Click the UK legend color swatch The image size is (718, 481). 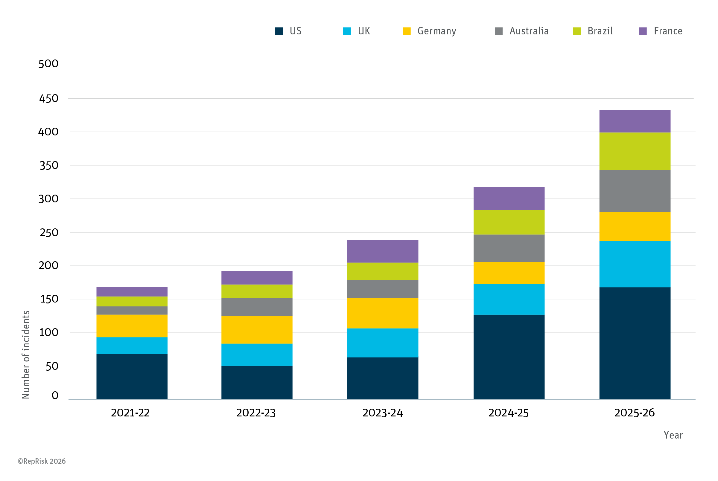(347, 31)
